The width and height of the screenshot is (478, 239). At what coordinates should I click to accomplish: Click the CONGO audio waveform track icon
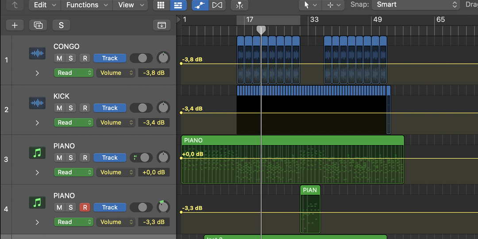[37, 54]
